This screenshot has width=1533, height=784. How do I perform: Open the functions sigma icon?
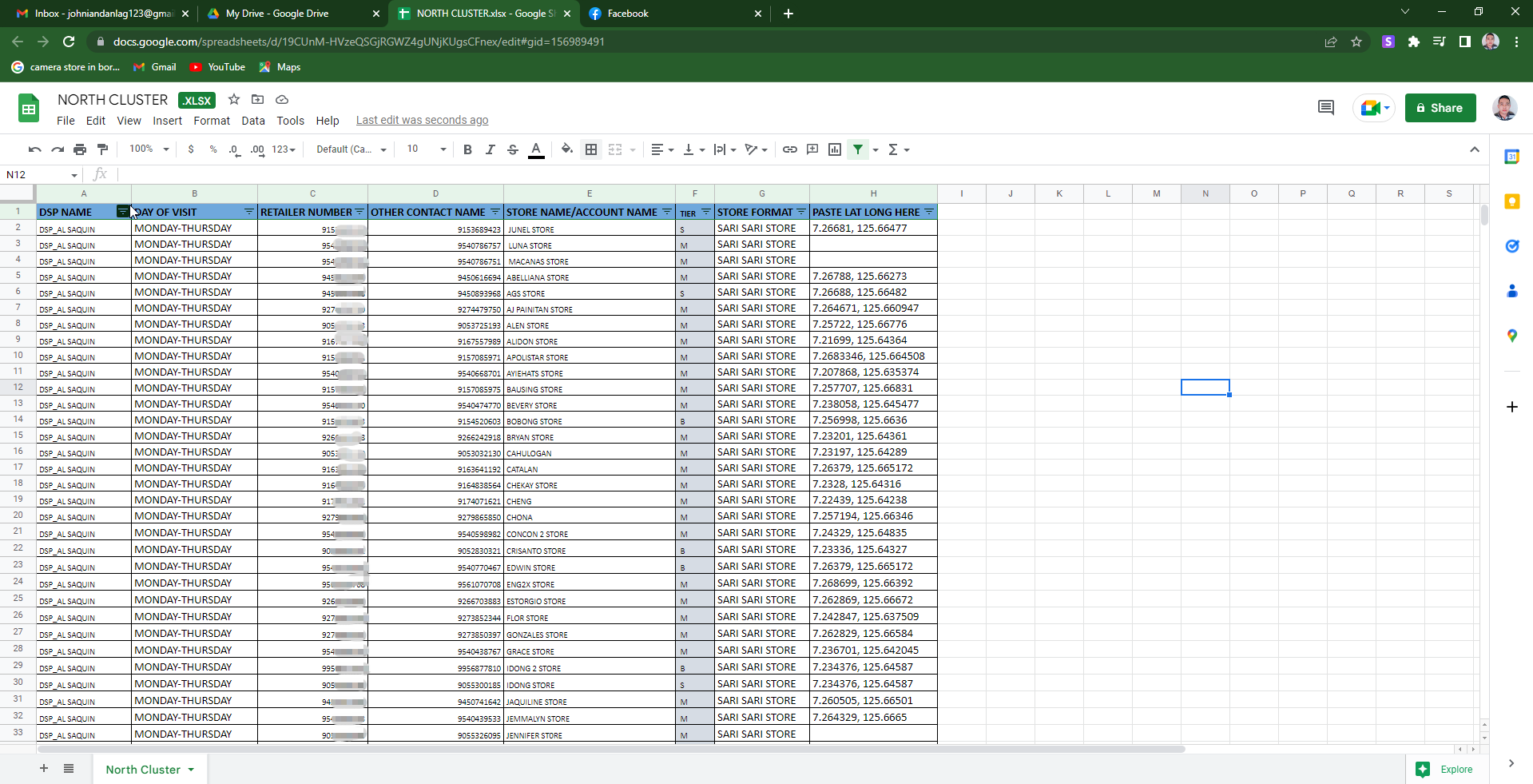click(x=893, y=149)
